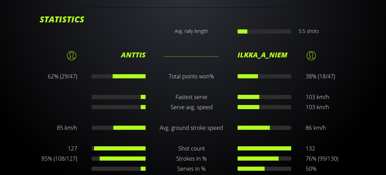Click ANTTIS player profile icon

(x=72, y=55)
